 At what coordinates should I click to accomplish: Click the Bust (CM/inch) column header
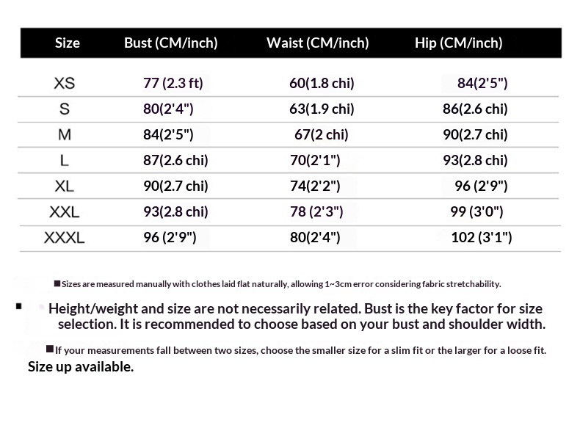point(171,43)
